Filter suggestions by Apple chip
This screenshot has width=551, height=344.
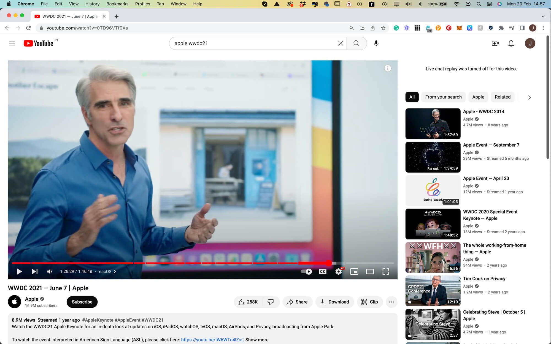point(478,97)
